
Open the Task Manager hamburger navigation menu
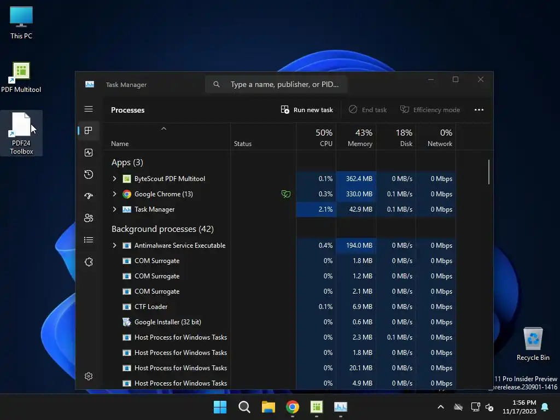[x=89, y=109]
